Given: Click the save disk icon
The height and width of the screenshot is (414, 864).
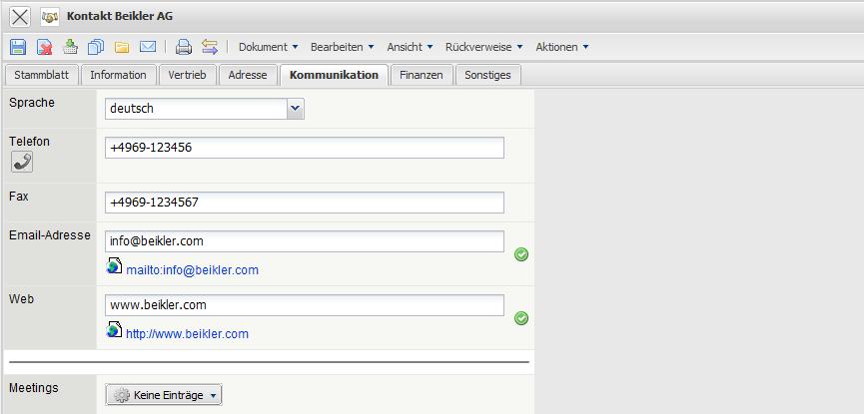Looking at the screenshot, I should (18, 47).
